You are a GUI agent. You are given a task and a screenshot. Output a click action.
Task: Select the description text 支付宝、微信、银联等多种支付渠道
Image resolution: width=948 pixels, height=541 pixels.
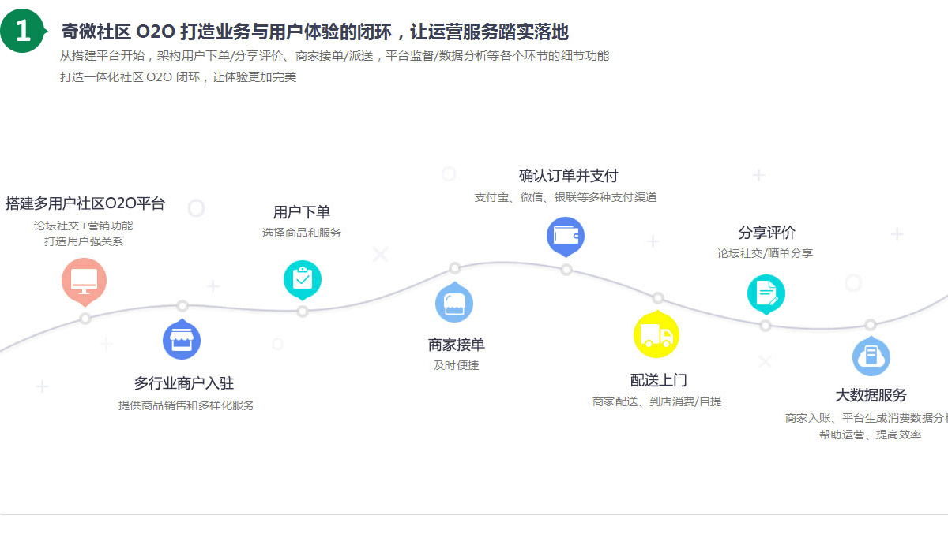566,197
